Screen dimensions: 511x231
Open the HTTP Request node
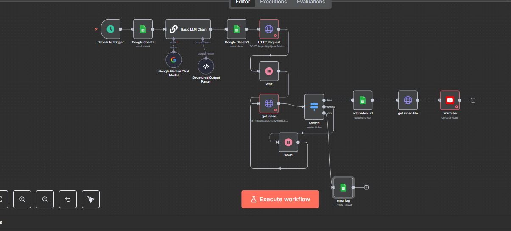pos(269,29)
